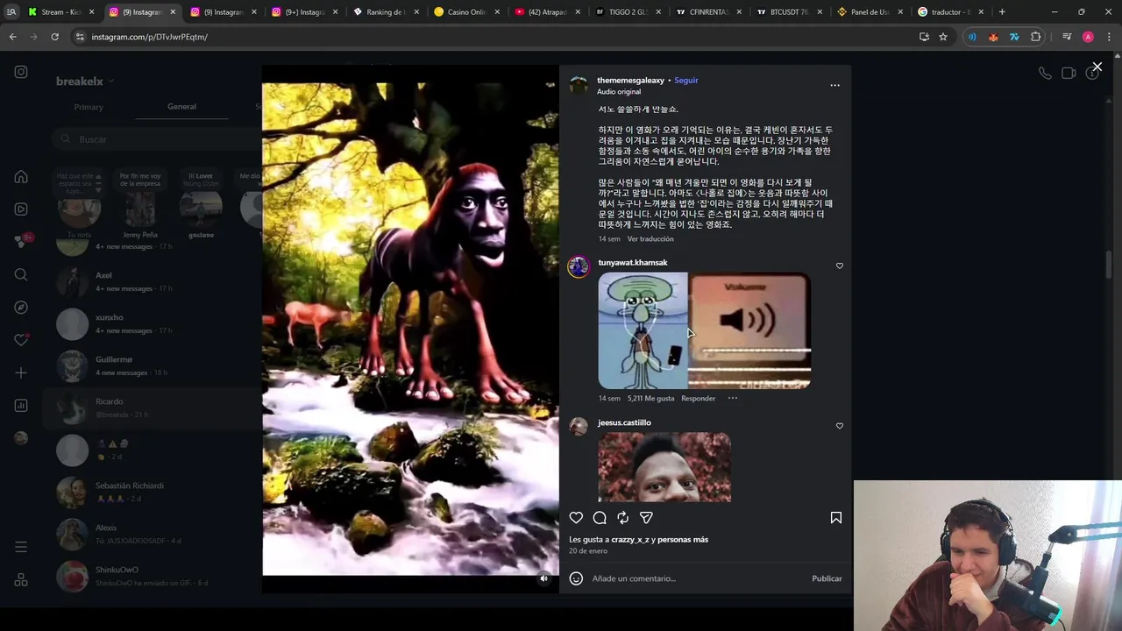Switch to the General messages tab
The height and width of the screenshot is (631, 1122).
pyautogui.click(x=181, y=107)
